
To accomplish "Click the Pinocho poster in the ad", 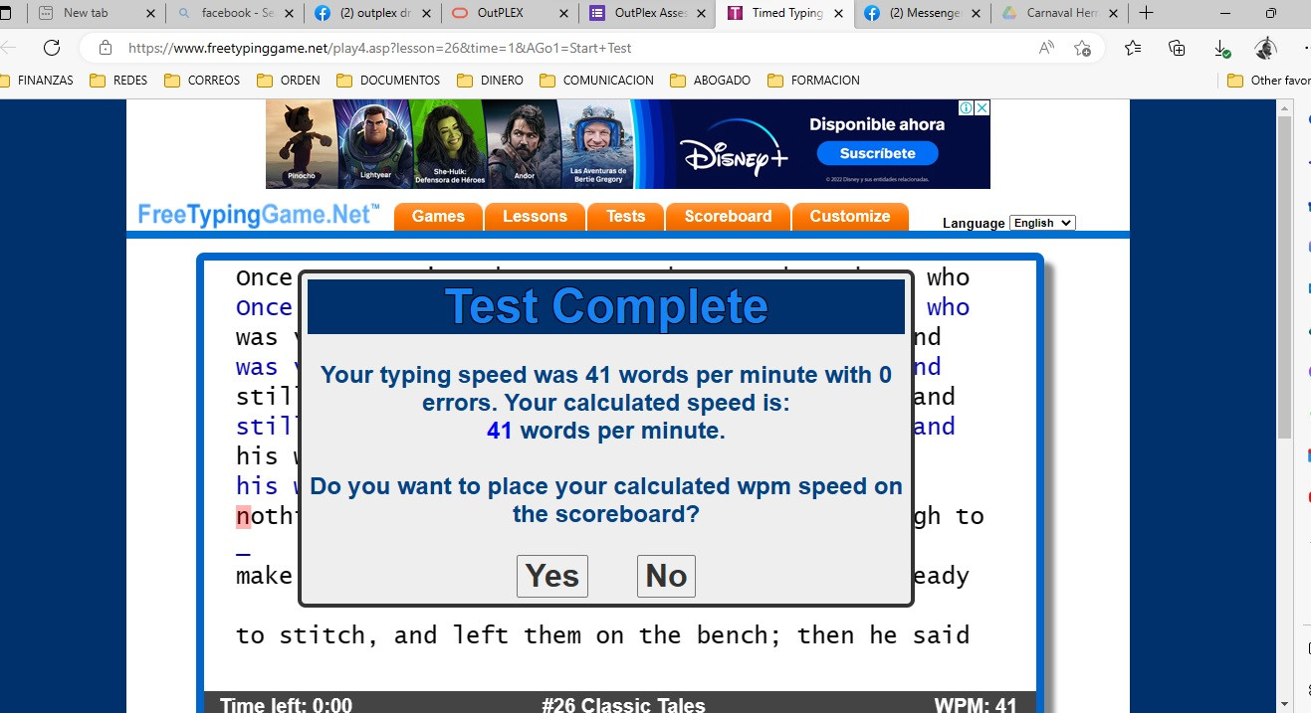I will tap(302, 143).
